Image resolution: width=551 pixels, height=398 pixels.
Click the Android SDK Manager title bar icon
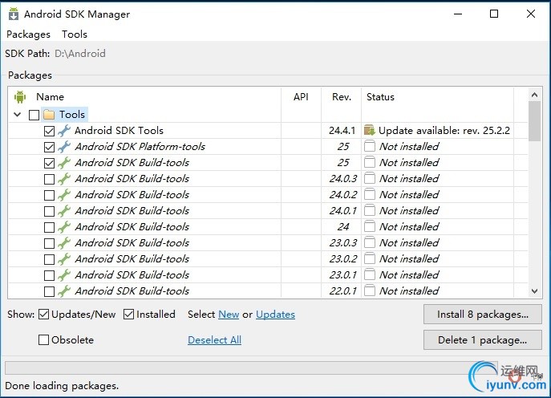pos(14,14)
